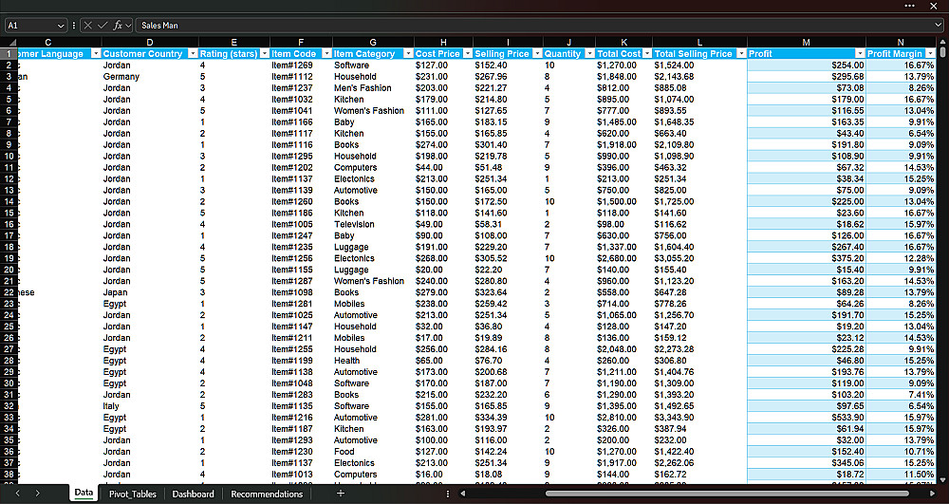949x504 pixels.
Task: Select Food category cell
Action: pyautogui.click(x=373, y=452)
